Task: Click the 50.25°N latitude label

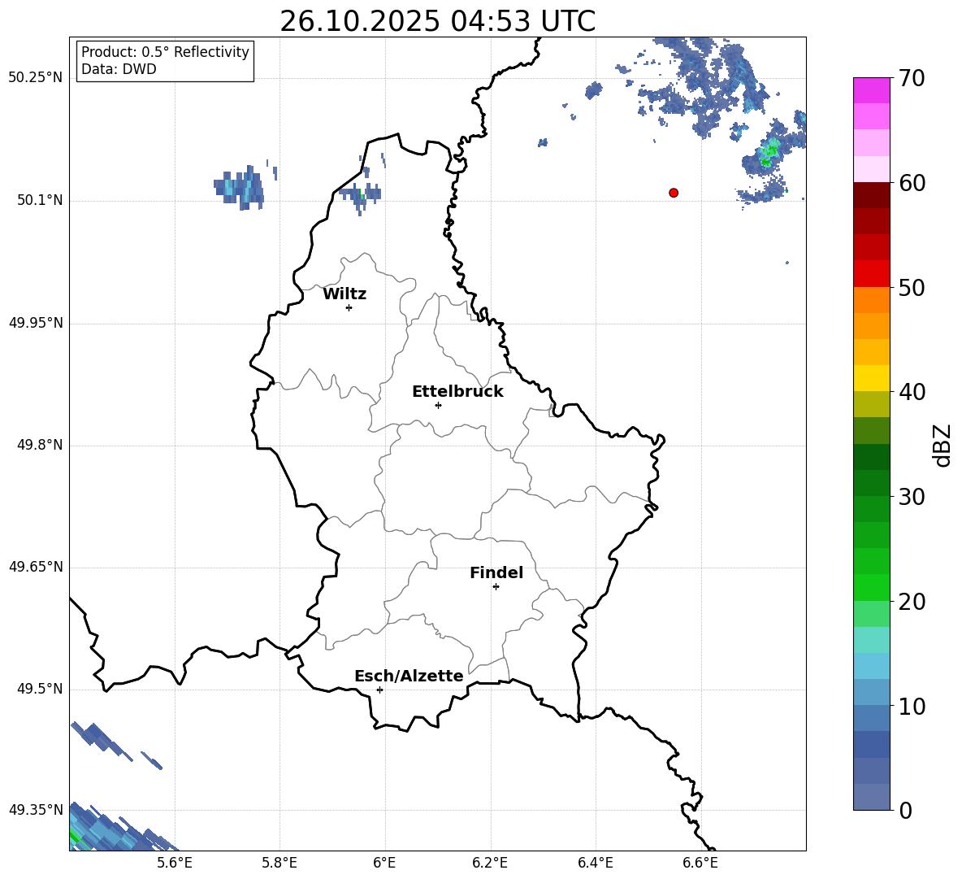Action: click(36, 78)
